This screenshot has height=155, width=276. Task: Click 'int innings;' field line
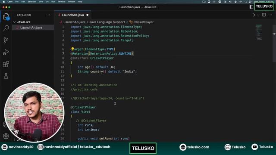[x=88, y=130]
